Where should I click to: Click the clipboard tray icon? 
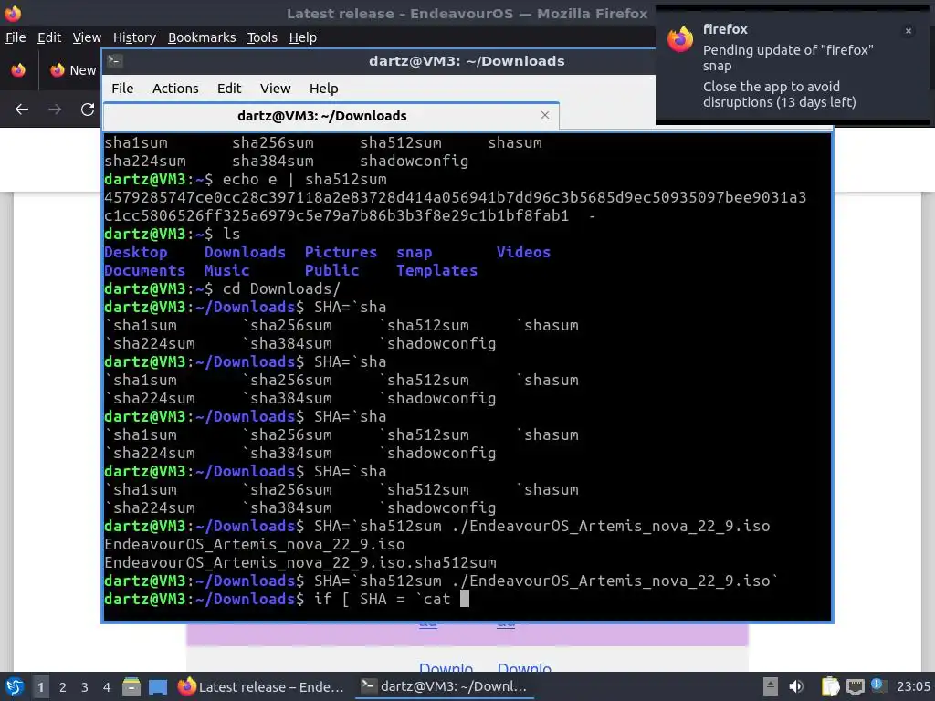(830, 686)
